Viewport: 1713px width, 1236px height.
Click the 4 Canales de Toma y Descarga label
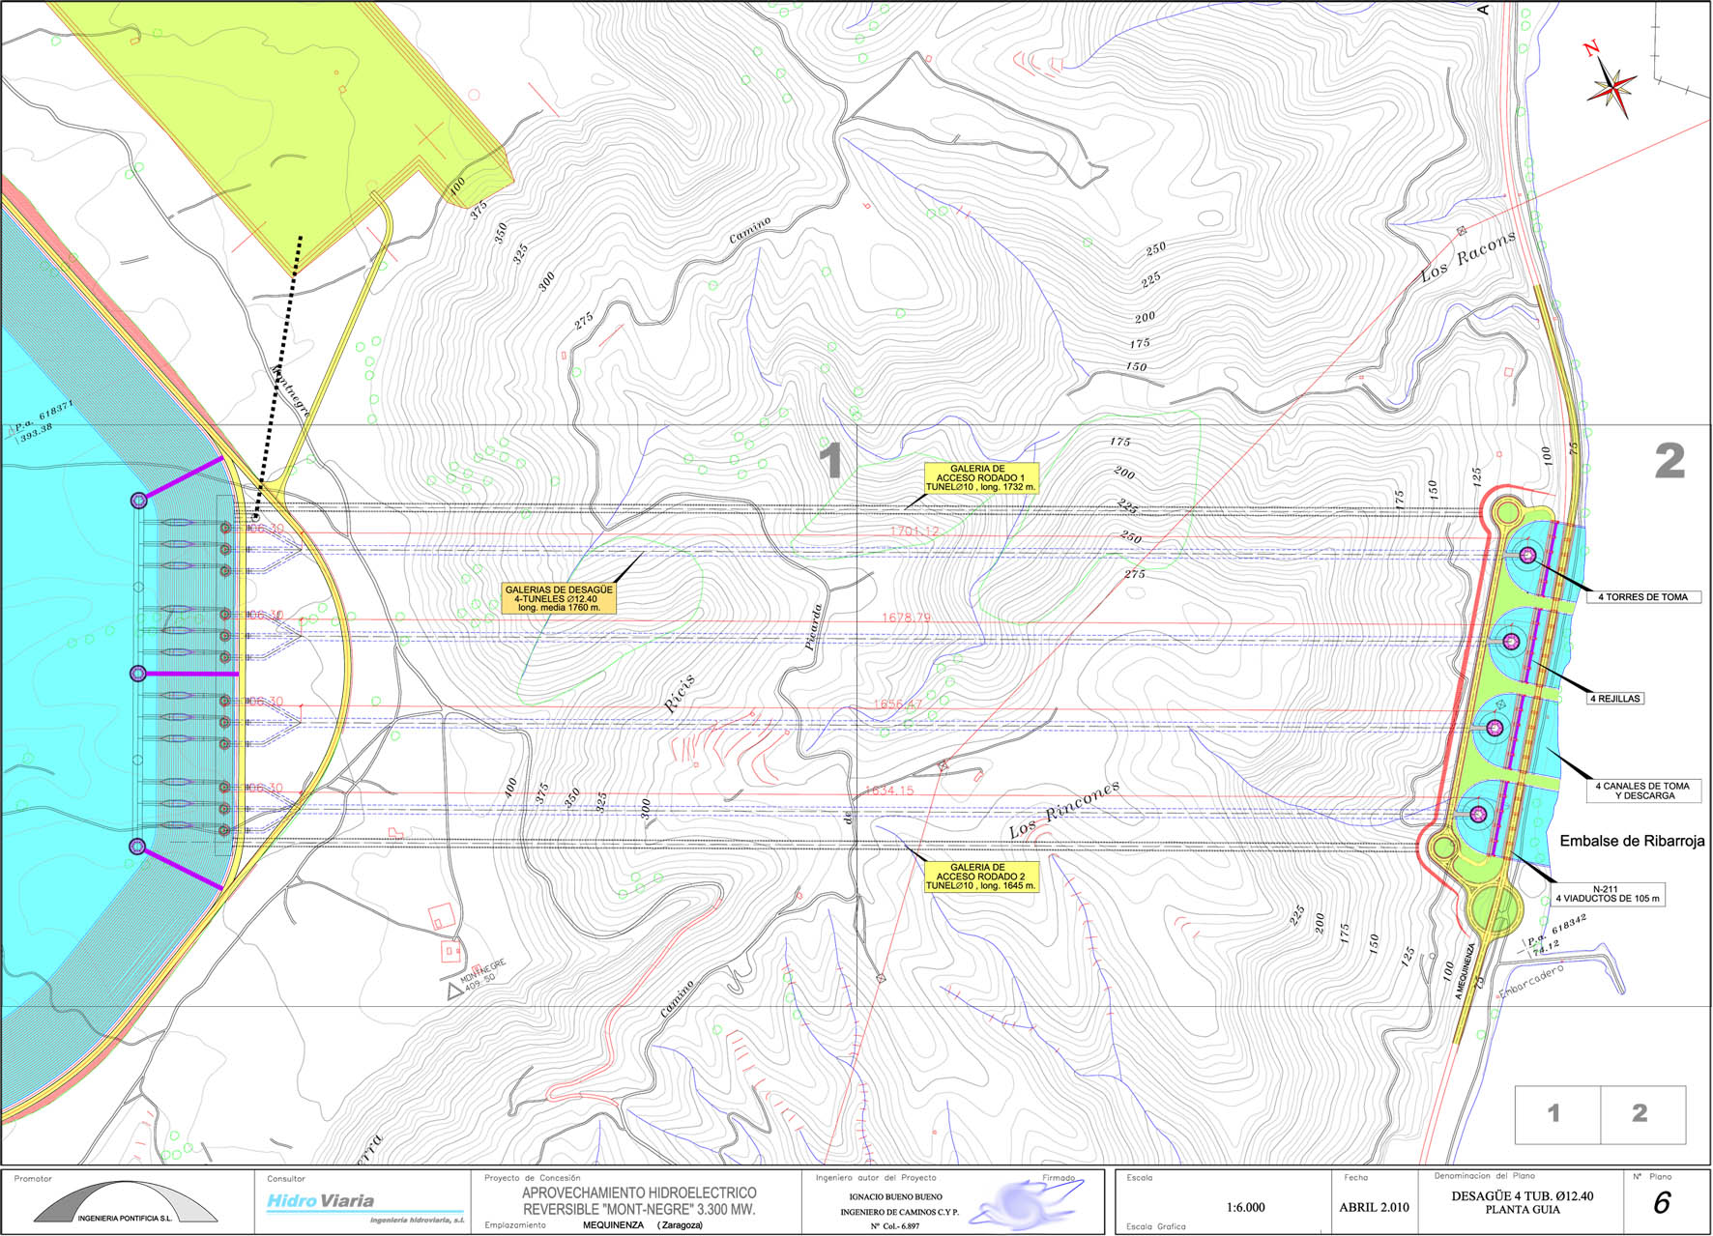click(x=1641, y=790)
